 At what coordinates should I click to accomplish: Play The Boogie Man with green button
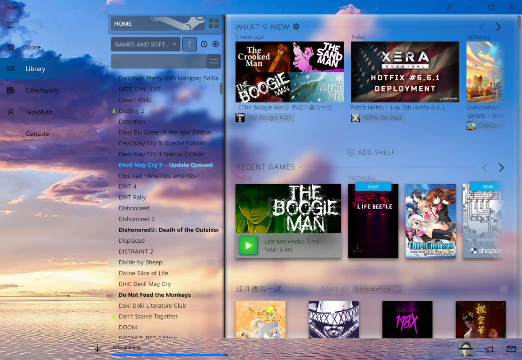coord(248,245)
